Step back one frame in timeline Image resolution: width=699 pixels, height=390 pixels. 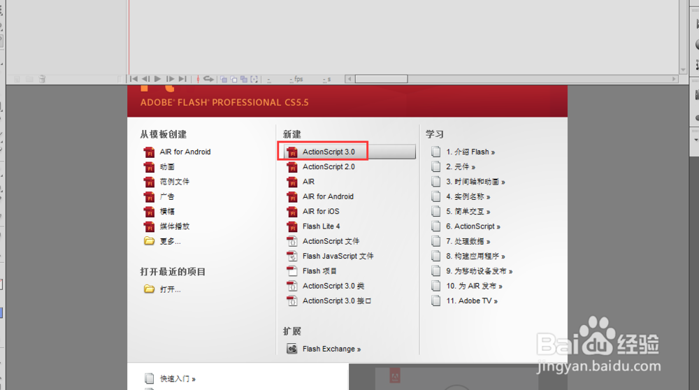(x=146, y=79)
